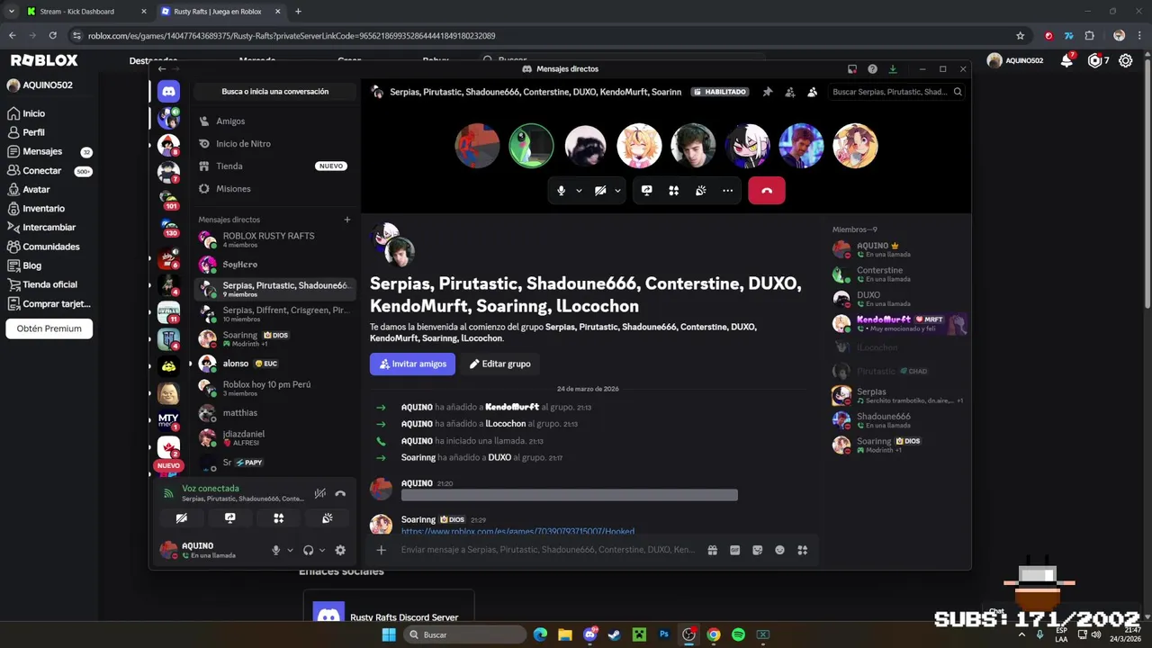Screen dimensions: 1152x648
Task: Attach a file with the plus button in message box
Action: pos(381,550)
